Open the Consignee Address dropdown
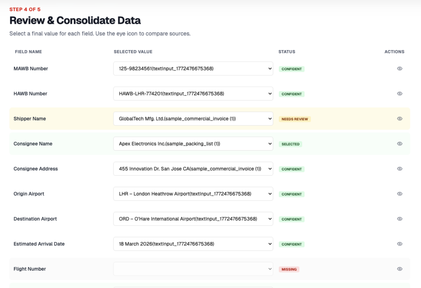Viewport: 421px width, 288px height. (193, 169)
